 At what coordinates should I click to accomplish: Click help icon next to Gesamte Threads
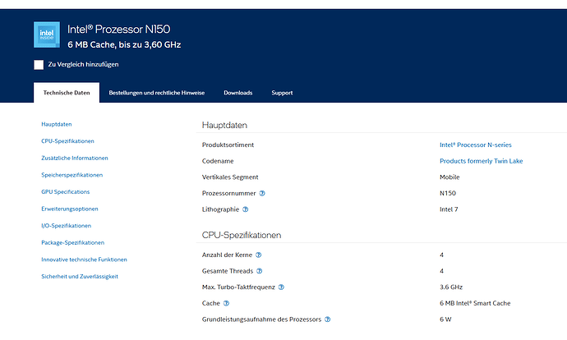tap(258, 271)
